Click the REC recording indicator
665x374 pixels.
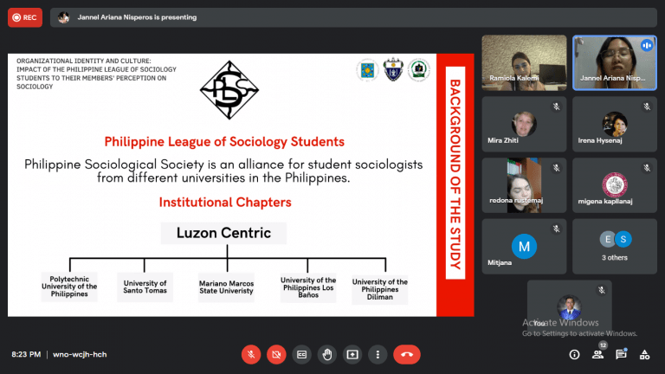click(x=25, y=17)
